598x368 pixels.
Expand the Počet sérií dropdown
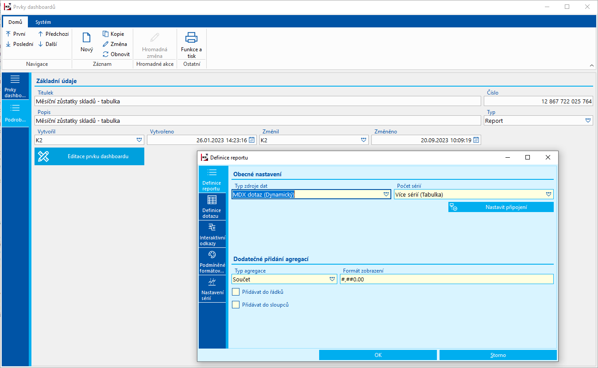pyautogui.click(x=549, y=194)
